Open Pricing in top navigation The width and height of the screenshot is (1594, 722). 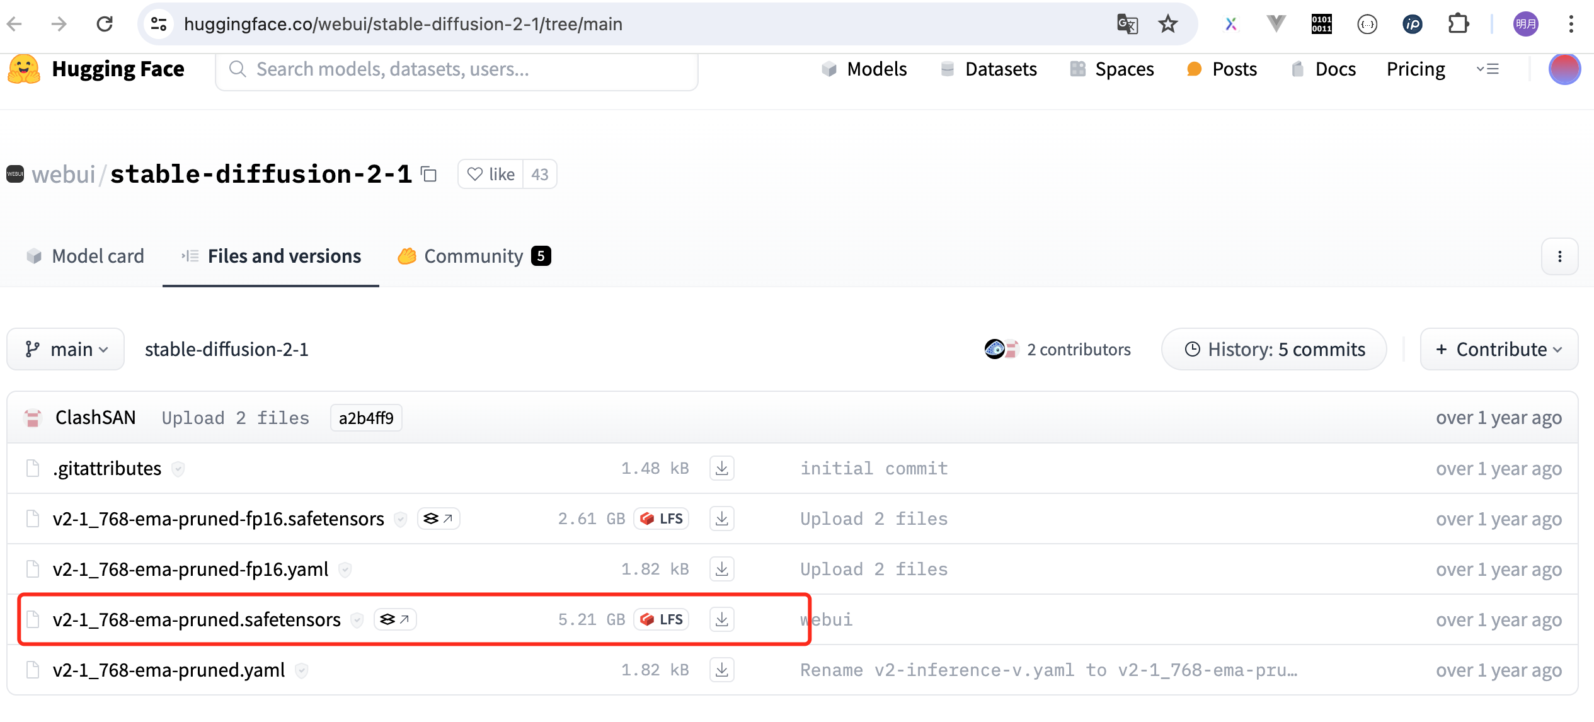[1416, 69]
